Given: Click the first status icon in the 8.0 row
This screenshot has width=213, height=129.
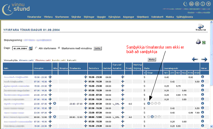Looking at the screenshot, I should coord(149,103).
